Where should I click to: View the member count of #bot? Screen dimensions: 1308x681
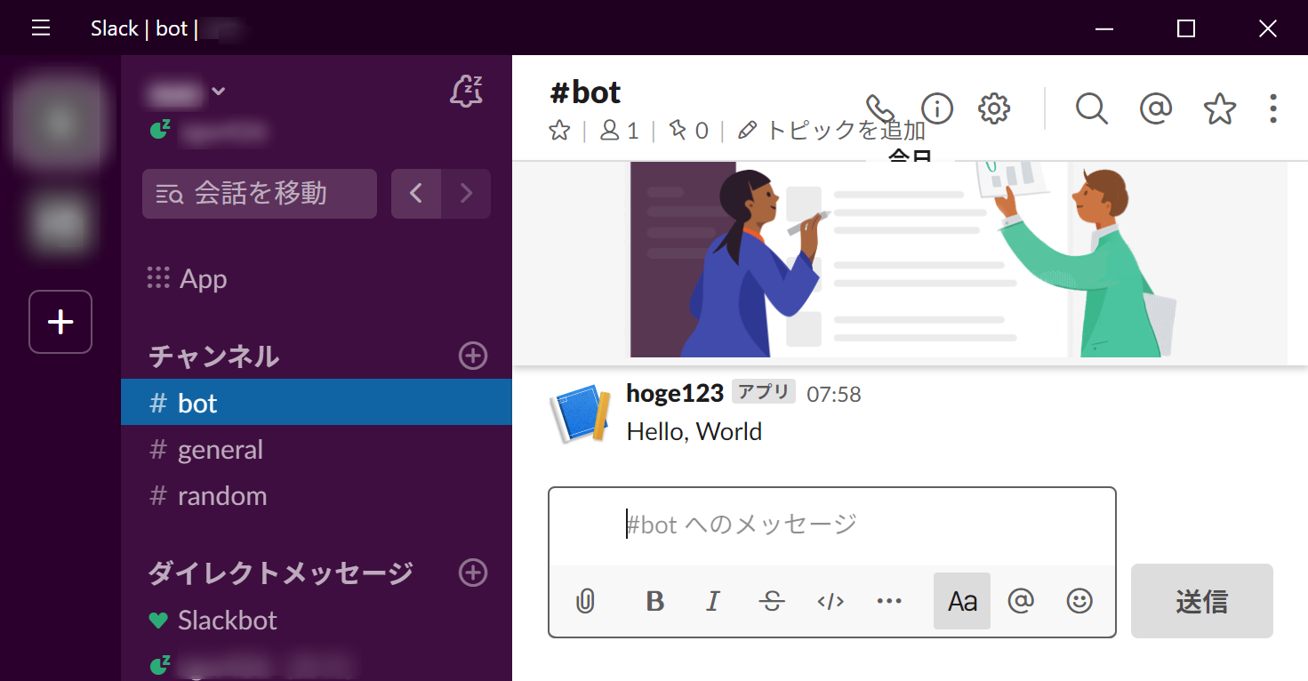(x=620, y=132)
